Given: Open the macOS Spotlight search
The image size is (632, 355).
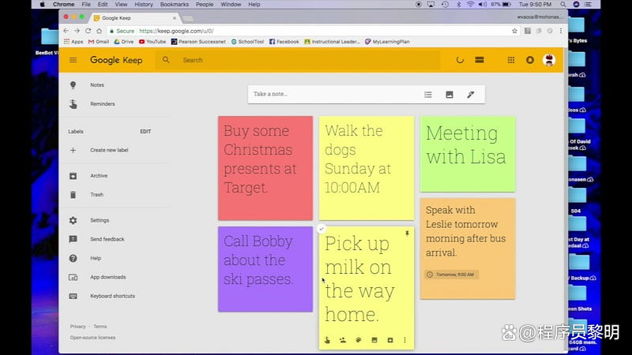Looking at the screenshot, I should point(563,5).
